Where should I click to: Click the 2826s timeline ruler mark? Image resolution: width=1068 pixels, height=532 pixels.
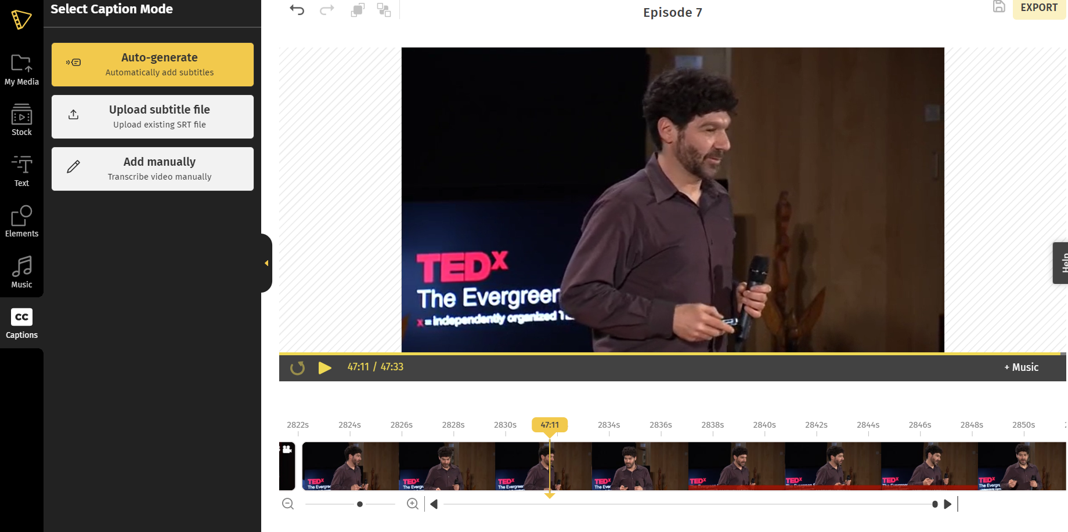(x=402, y=425)
